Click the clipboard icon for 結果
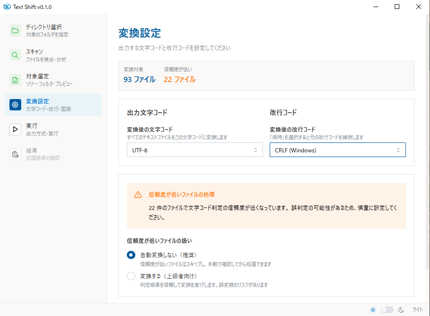The width and height of the screenshot is (430, 316). 15,153
